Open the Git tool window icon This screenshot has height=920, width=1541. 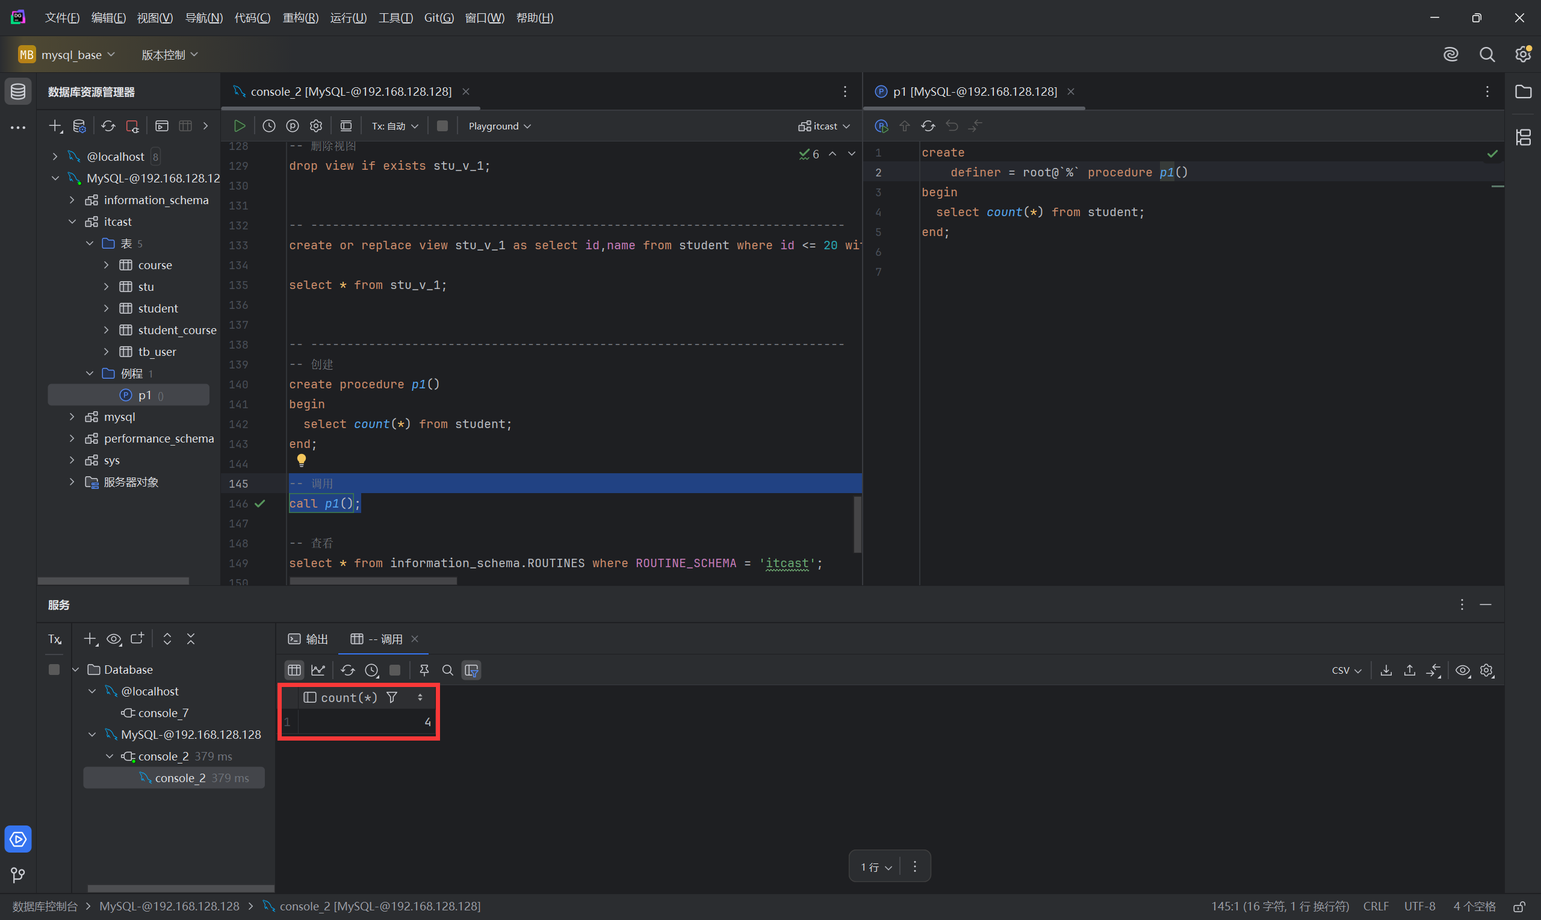18,875
